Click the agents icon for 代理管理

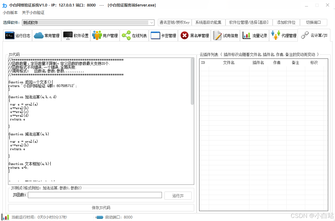point(276,35)
